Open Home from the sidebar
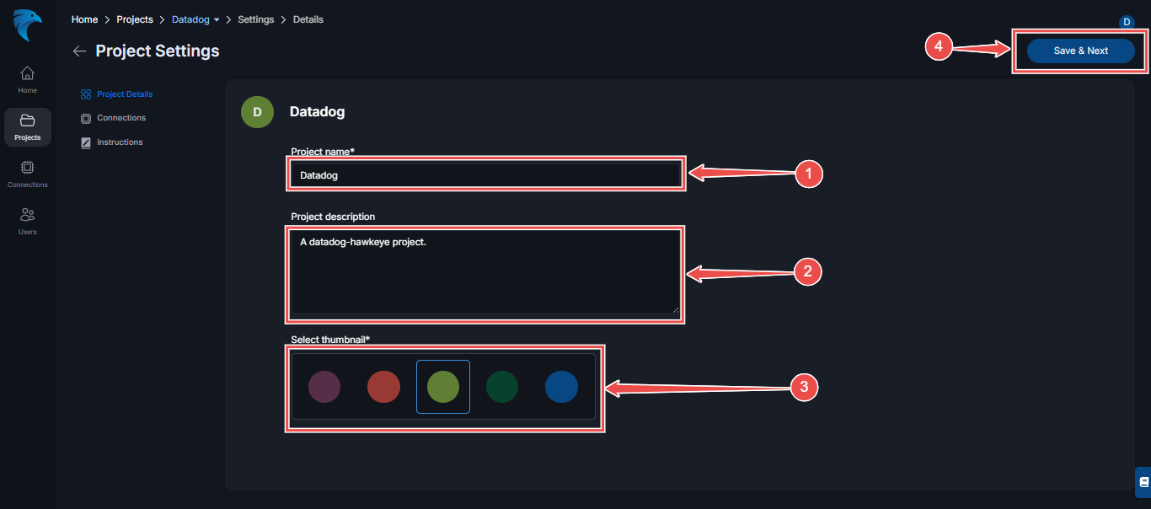 pos(27,79)
